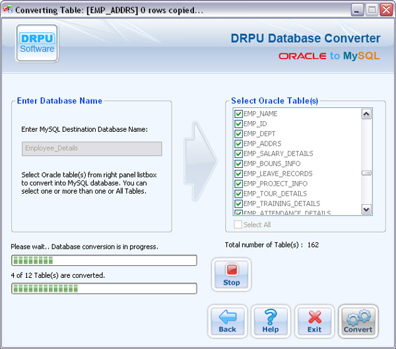Select the EMP_TRAINING_DETAILS table name
The image size is (396, 349).
pos(282,203)
